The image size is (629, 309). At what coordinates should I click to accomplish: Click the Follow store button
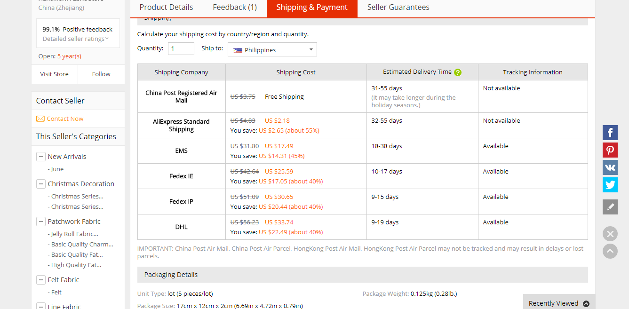coord(101,74)
